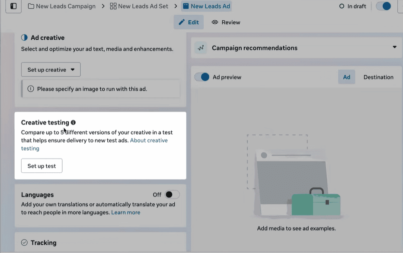Viewport: 403px width, 253px height.
Task: Open the Set up creative dropdown
Action: (51, 70)
